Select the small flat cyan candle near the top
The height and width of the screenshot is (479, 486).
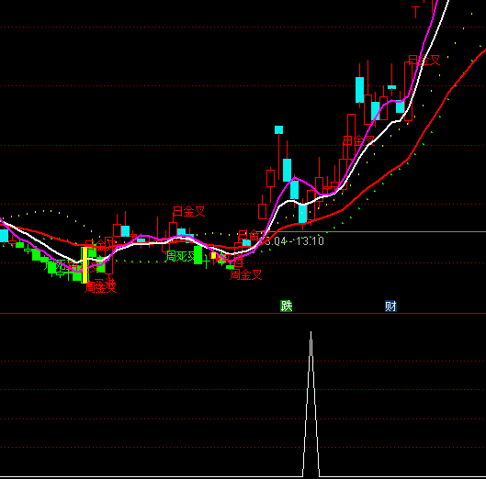(x=391, y=87)
